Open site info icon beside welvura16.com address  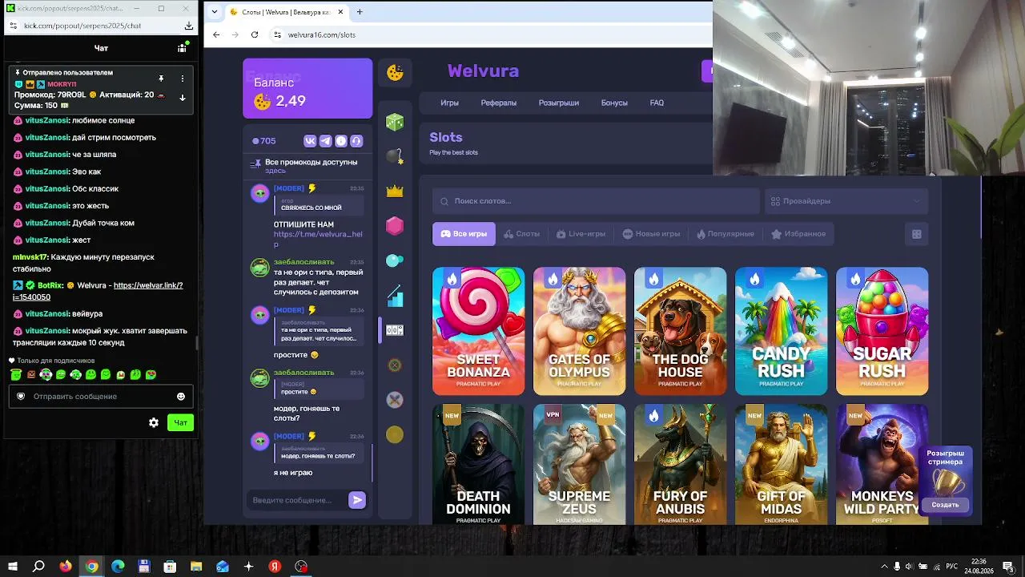[277, 34]
